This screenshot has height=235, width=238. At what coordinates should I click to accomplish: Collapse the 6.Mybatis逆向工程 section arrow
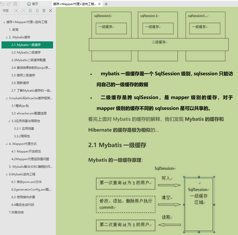pyautogui.click(x=7, y=174)
